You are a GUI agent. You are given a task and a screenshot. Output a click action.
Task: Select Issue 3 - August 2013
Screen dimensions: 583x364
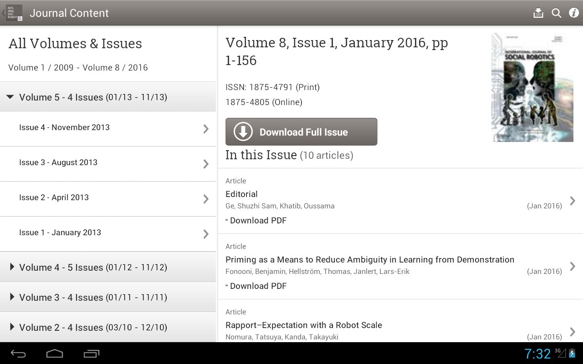[108, 163]
